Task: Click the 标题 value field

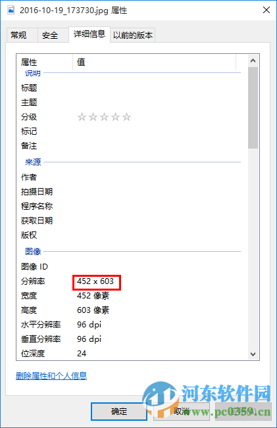Action: pyautogui.click(x=157, y=88)
